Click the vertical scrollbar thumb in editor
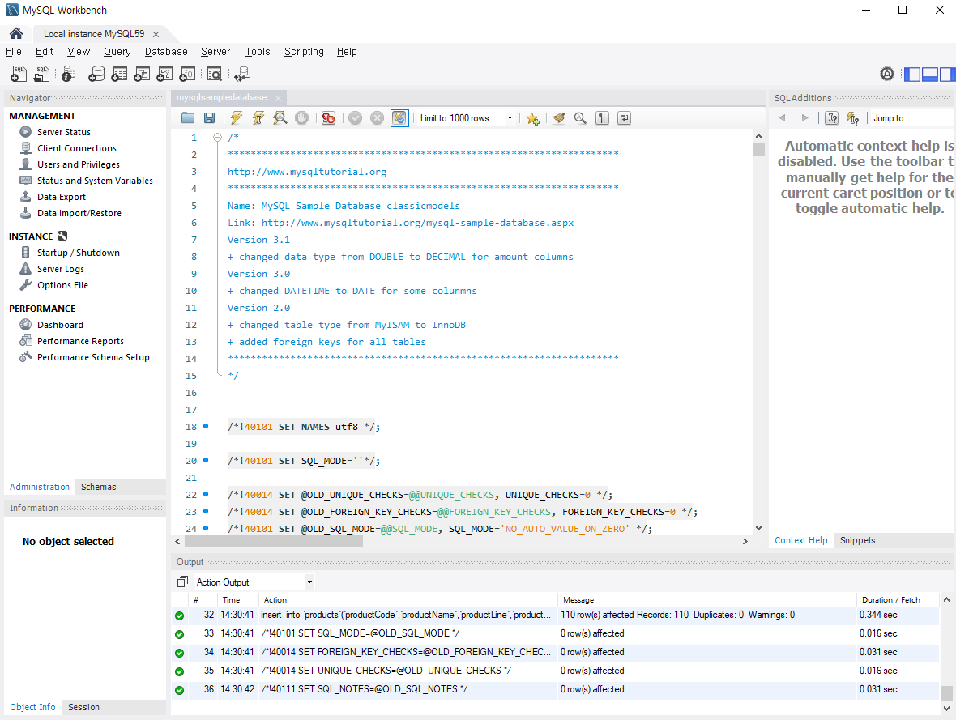Viewport: 956px width, 720px height. (x=758, y=149)
